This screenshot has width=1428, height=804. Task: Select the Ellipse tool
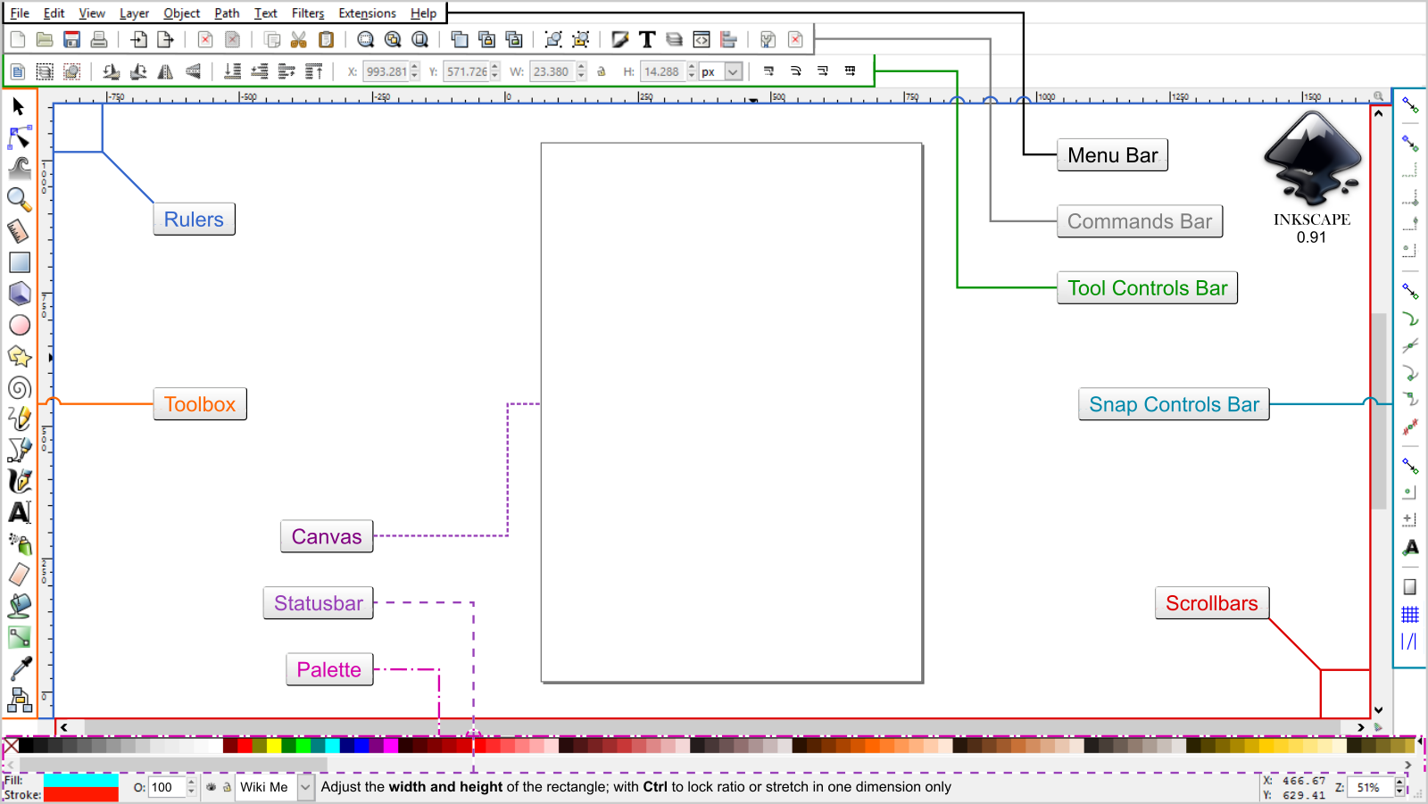(x=19, y=325)
